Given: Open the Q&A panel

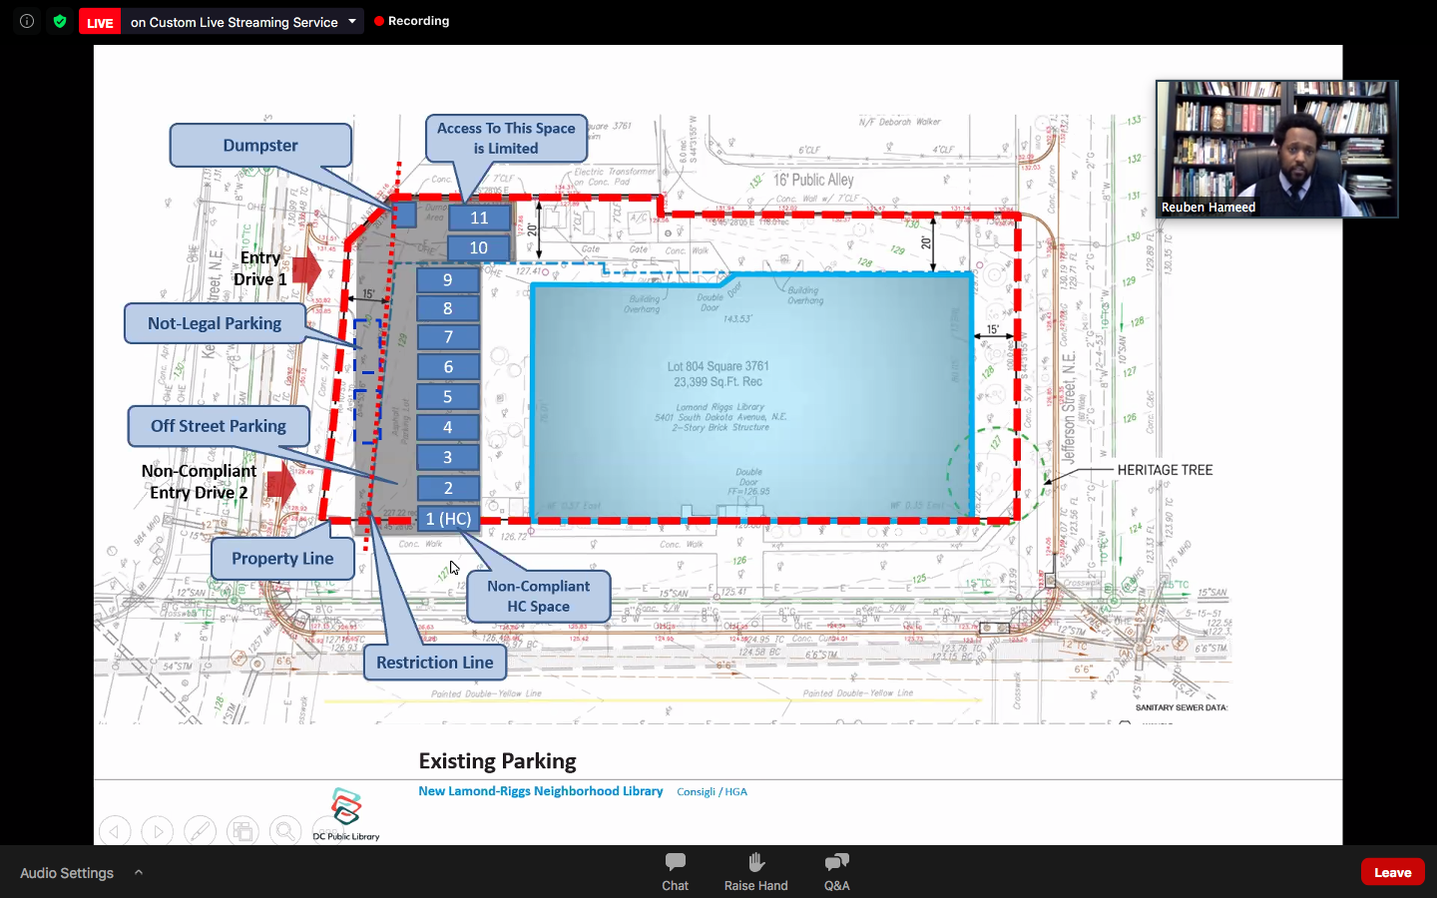Looking at the screenshot, I should click(x=836, y=871).
